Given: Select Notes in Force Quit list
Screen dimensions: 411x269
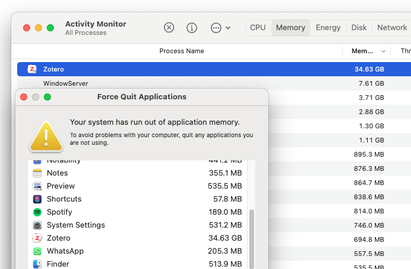Looking at the screenshot, I should click(137, 173).
